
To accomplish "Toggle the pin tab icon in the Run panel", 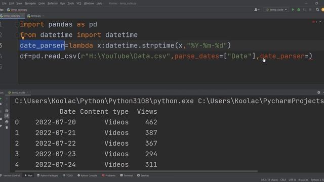I will (x=1, y=126).
